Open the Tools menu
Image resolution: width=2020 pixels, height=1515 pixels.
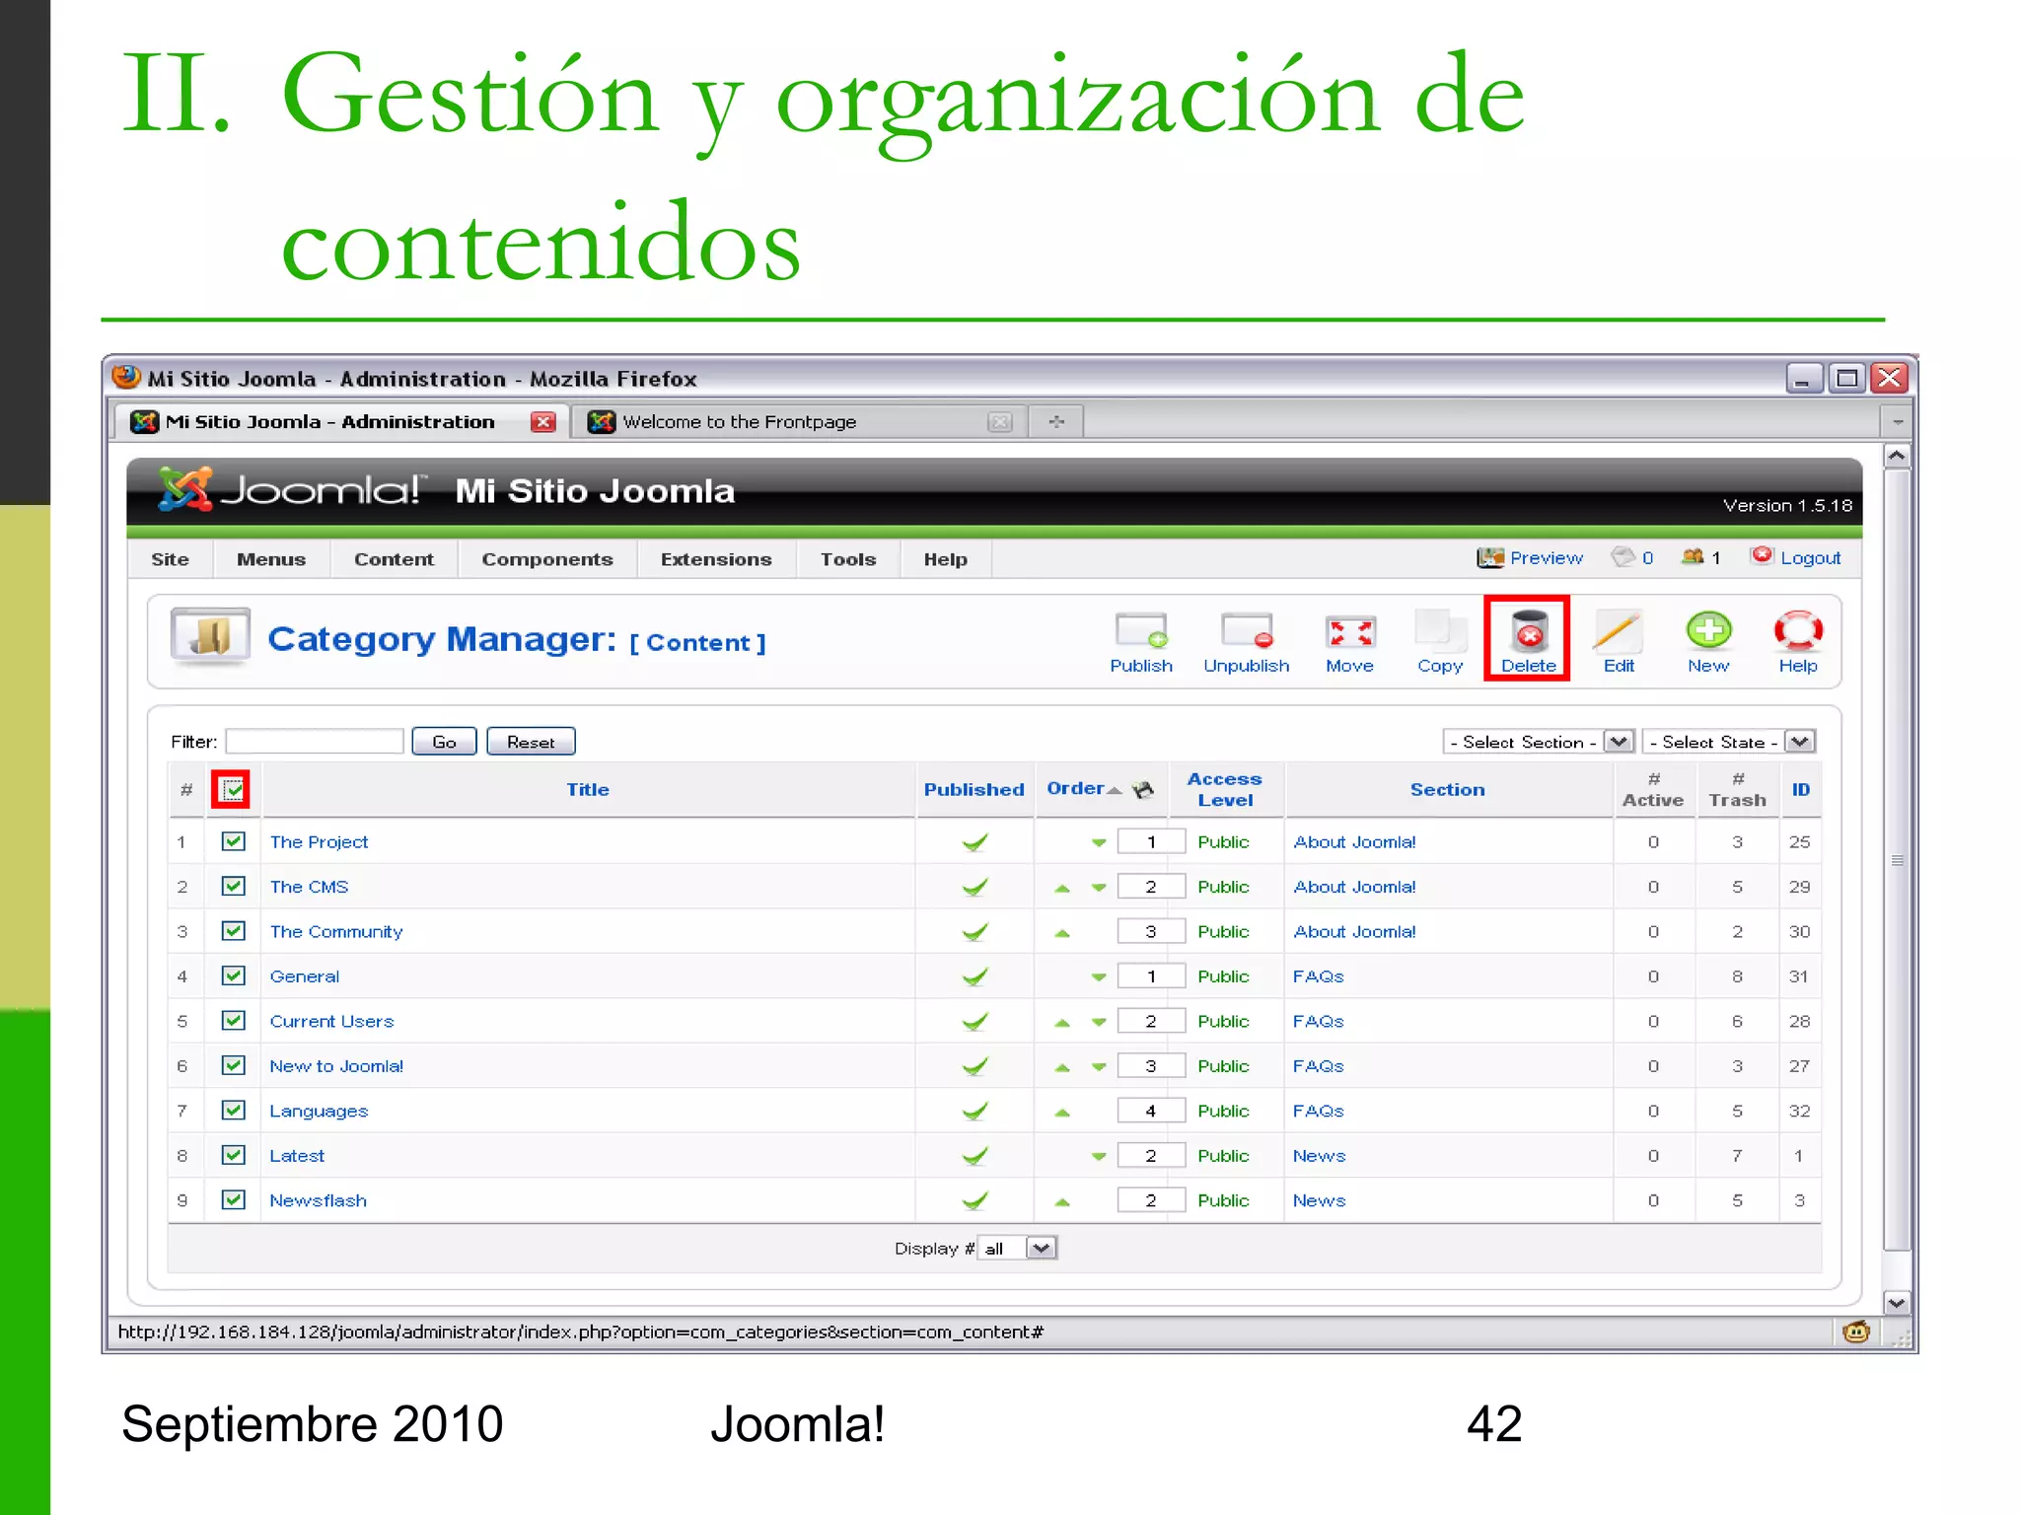pyautogui.click(x=848, y=559)
